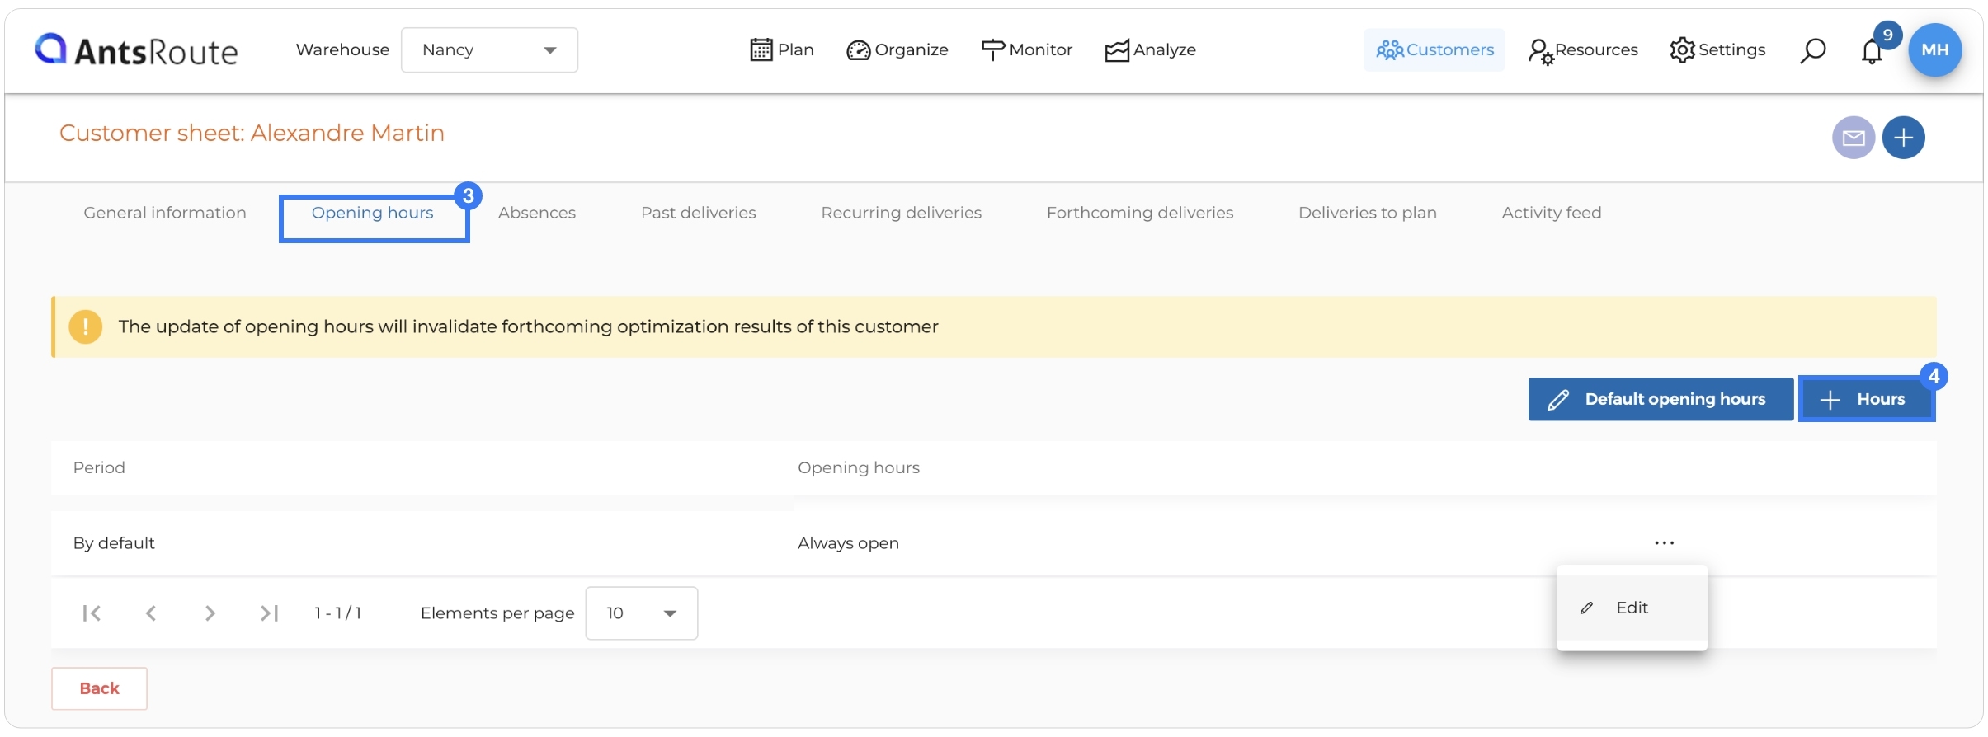Click the '1 - 1 / 1' page counter
The height and width of the screenshot is (737, 1988).
click(x=338, y=613)
